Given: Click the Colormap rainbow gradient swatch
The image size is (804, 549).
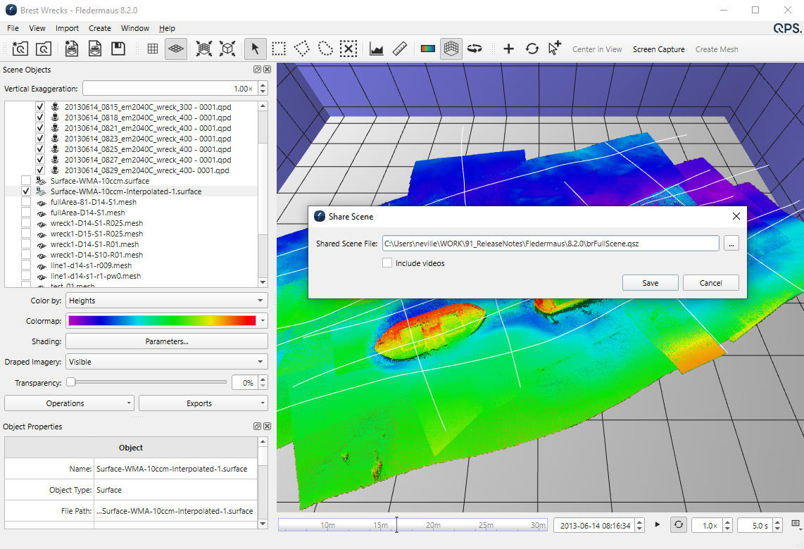Looking at the screenshot, I should 161,321.
